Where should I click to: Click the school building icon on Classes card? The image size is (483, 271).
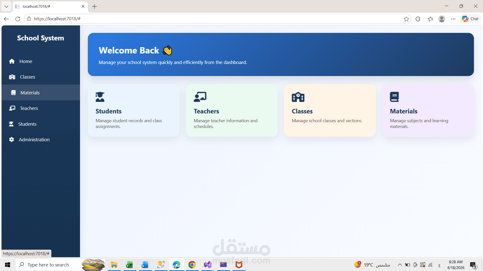pyautogui.click(x=298, y=97)
